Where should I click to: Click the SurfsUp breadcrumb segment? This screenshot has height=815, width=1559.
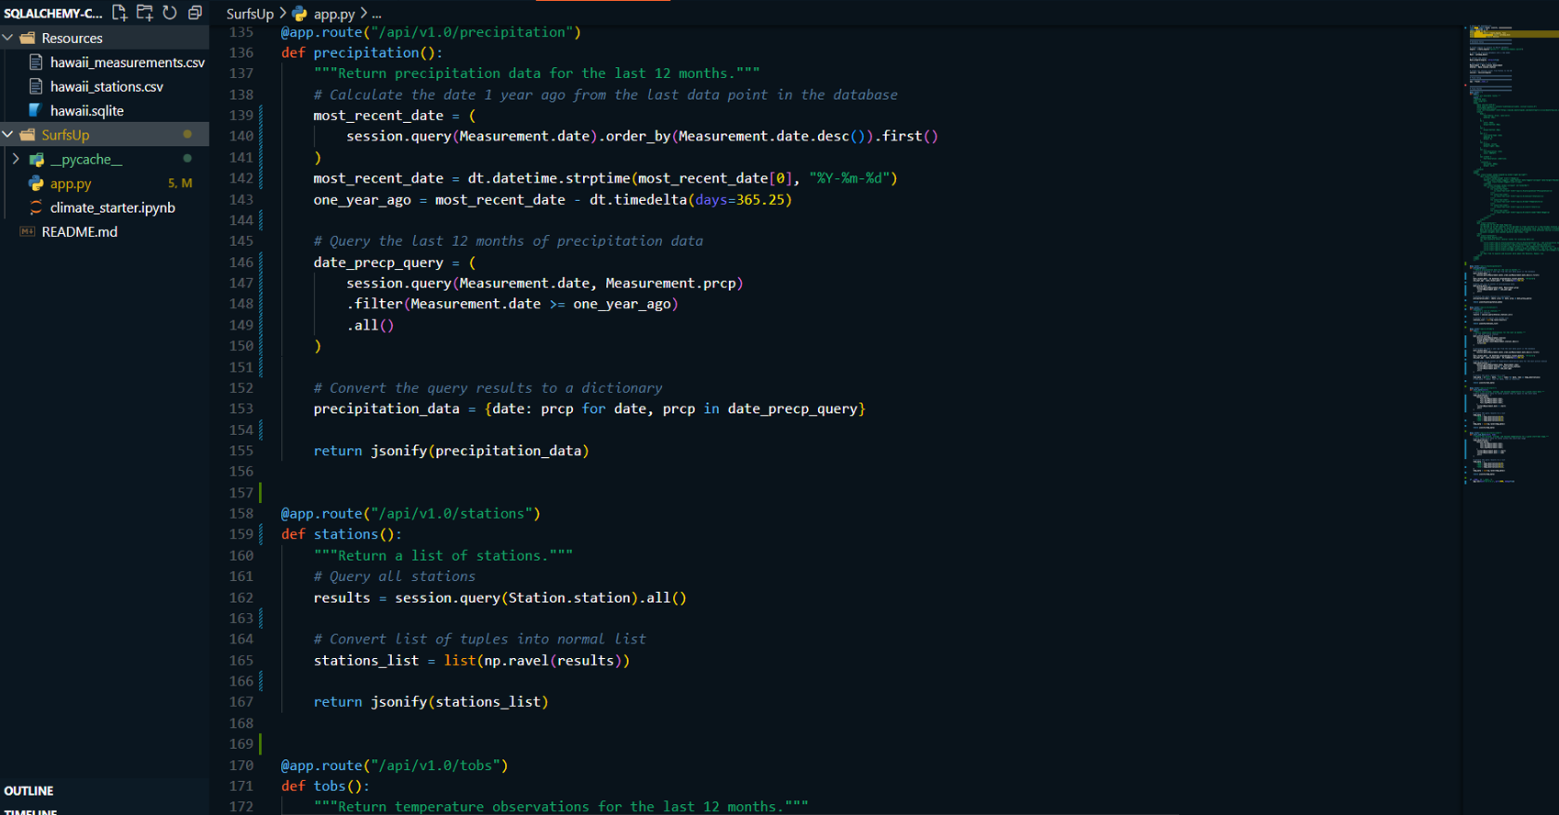(250, 14)
